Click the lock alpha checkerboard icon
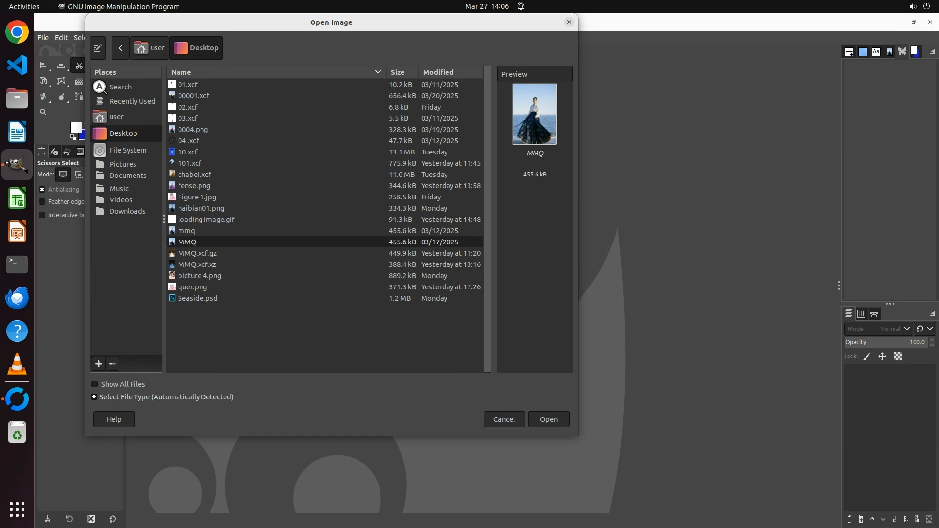This screenshot has width=939, height=528. click(x=898, y=357)
